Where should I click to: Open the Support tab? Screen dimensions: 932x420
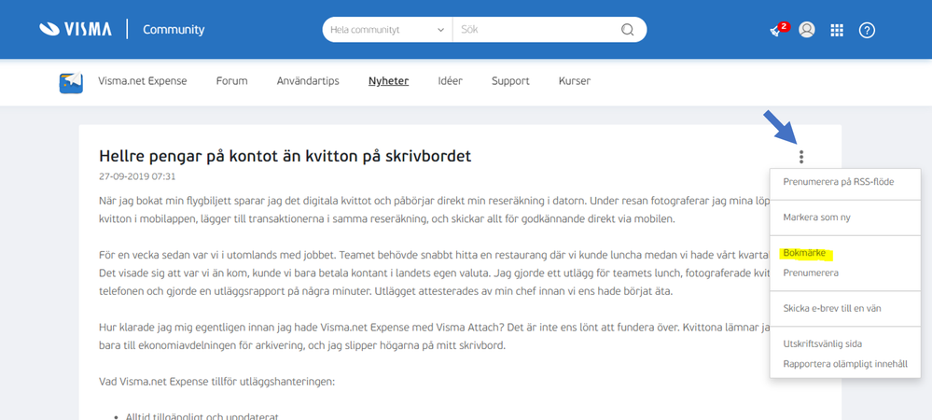coord(510,81)
